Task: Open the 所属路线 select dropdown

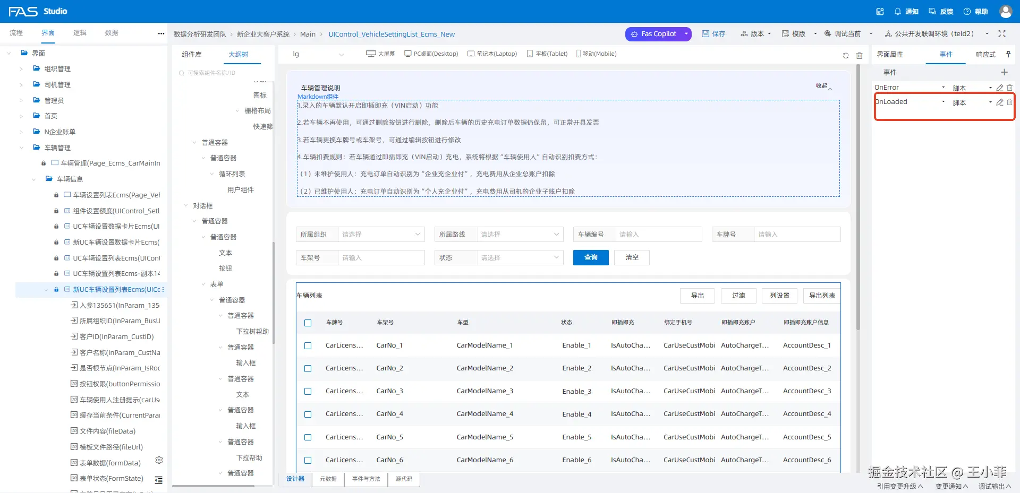Action: (x=520, y=234)
